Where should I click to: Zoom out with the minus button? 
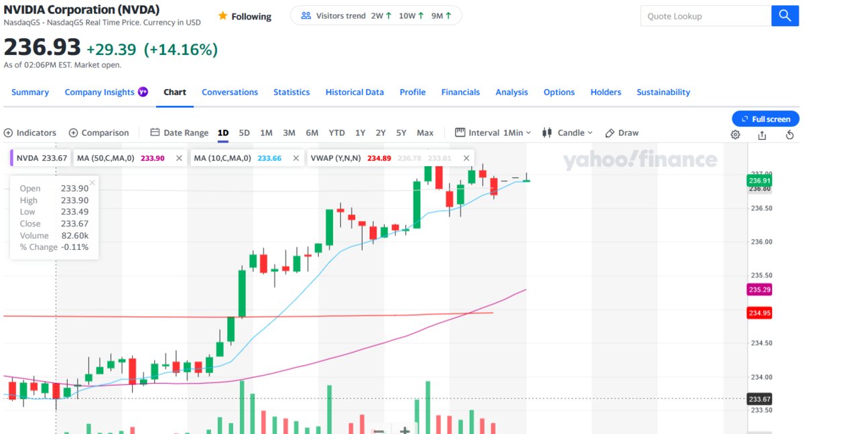point(378,431)
